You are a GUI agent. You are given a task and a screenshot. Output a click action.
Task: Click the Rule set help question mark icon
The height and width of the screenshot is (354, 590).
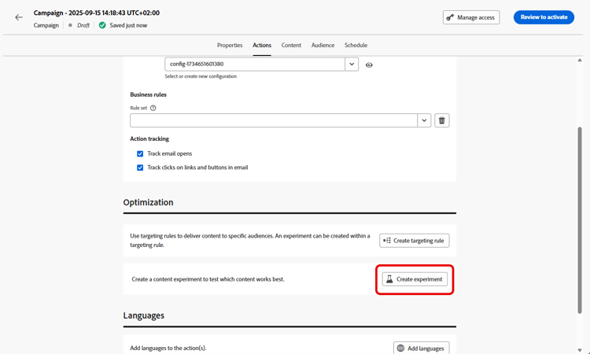(x=153, y=108)
